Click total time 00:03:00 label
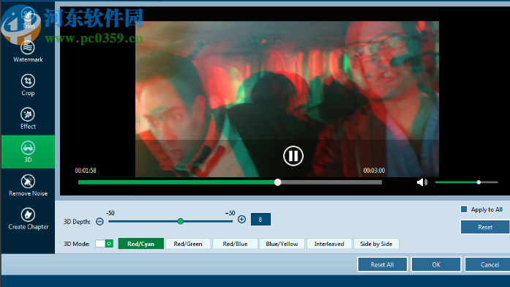The image size is (510, 287). (x=374, y=171)
